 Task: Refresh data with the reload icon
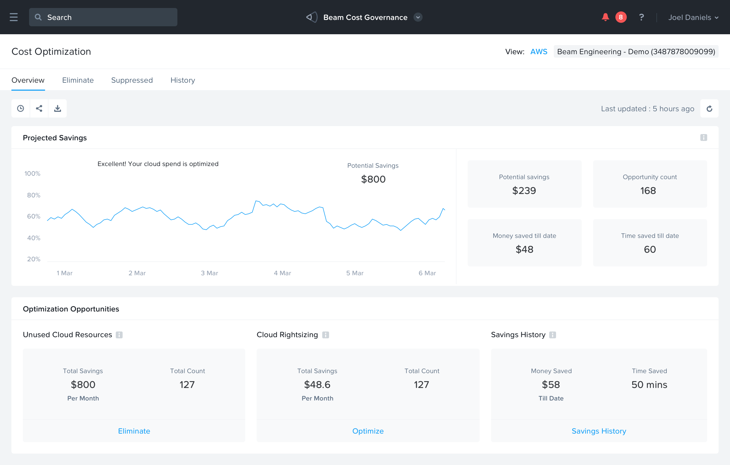(709, 109)
